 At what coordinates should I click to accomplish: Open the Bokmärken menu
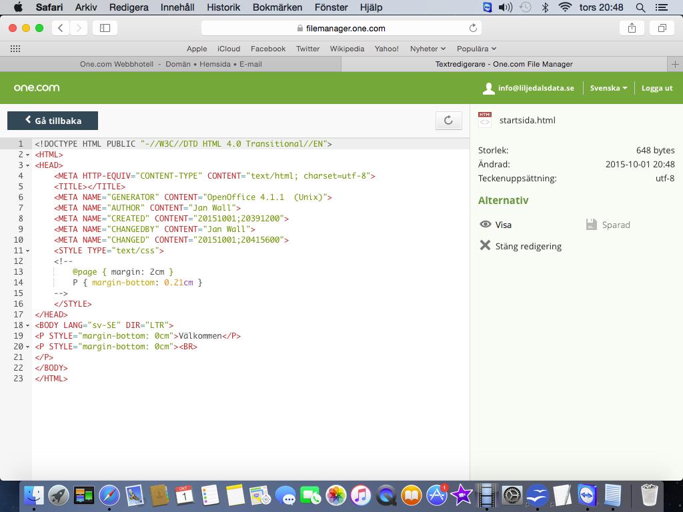[277, 7]
